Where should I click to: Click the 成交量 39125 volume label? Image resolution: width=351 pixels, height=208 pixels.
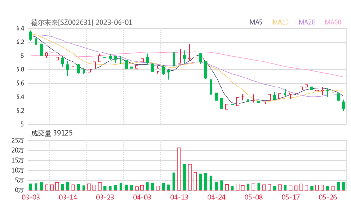pos(52,133)
